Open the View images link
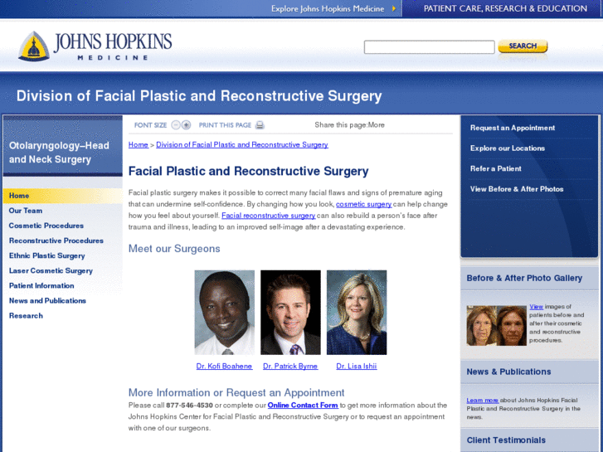 [x=536, y=307]
